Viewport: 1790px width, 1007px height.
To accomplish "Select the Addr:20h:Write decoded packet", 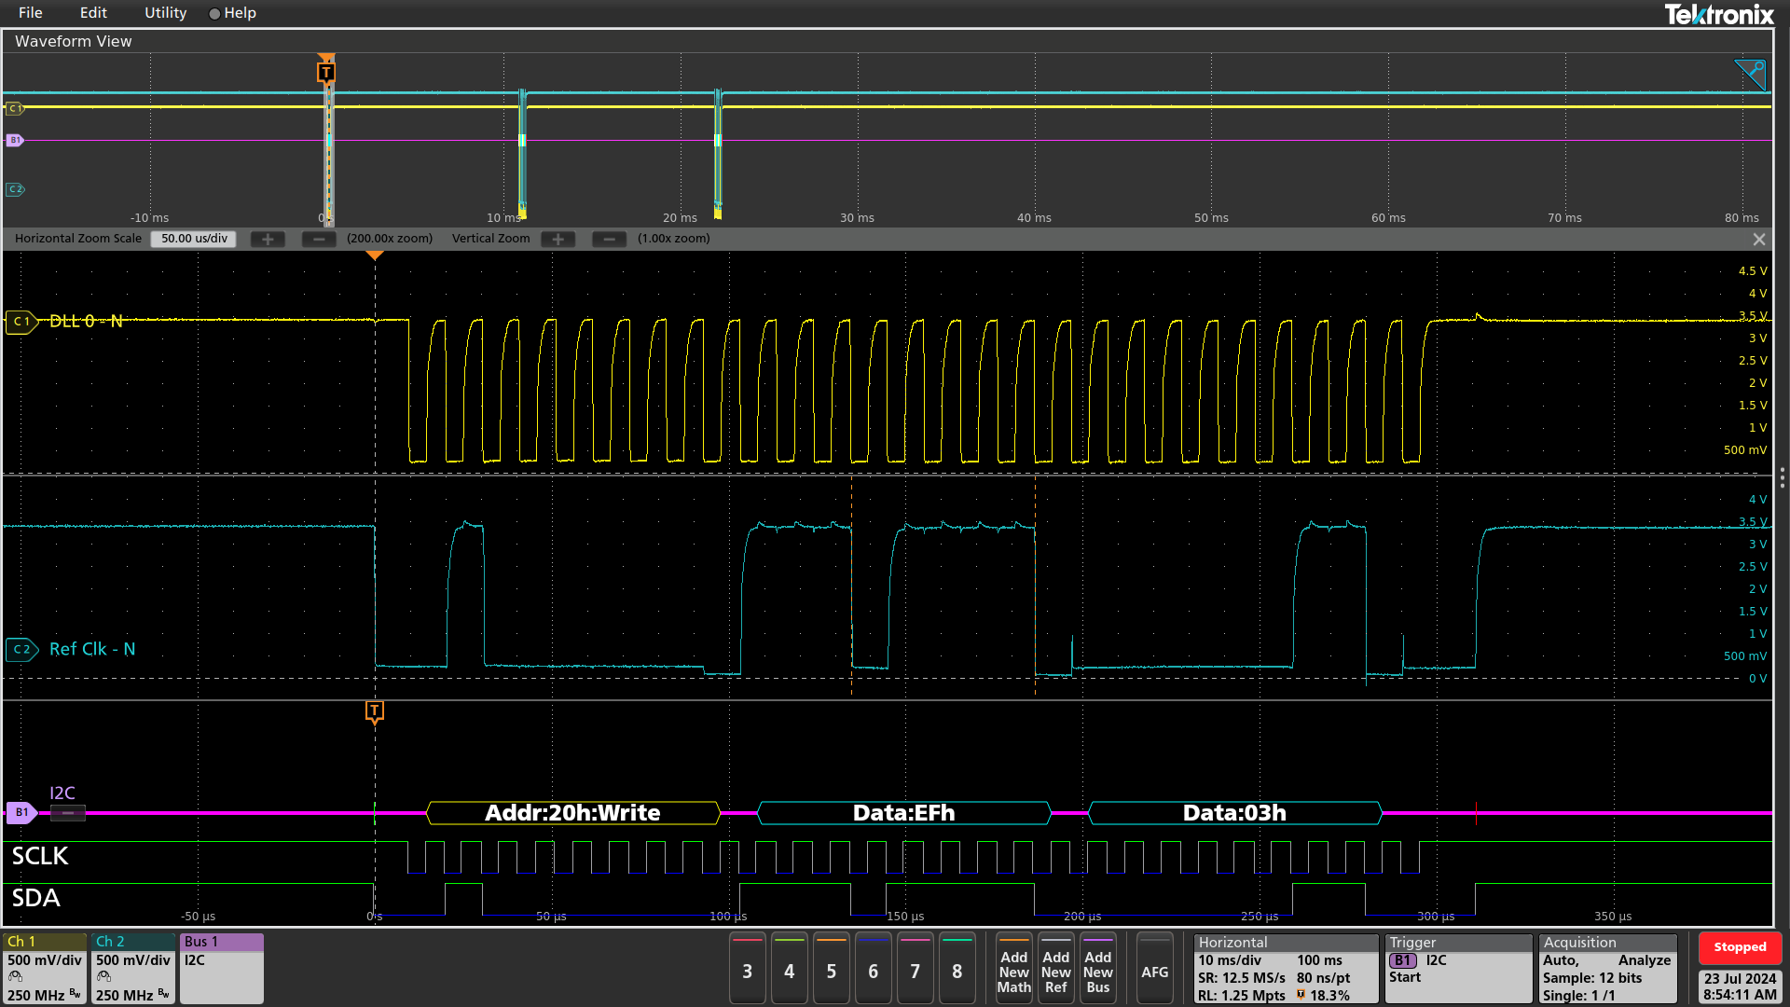I will (572, 813).
